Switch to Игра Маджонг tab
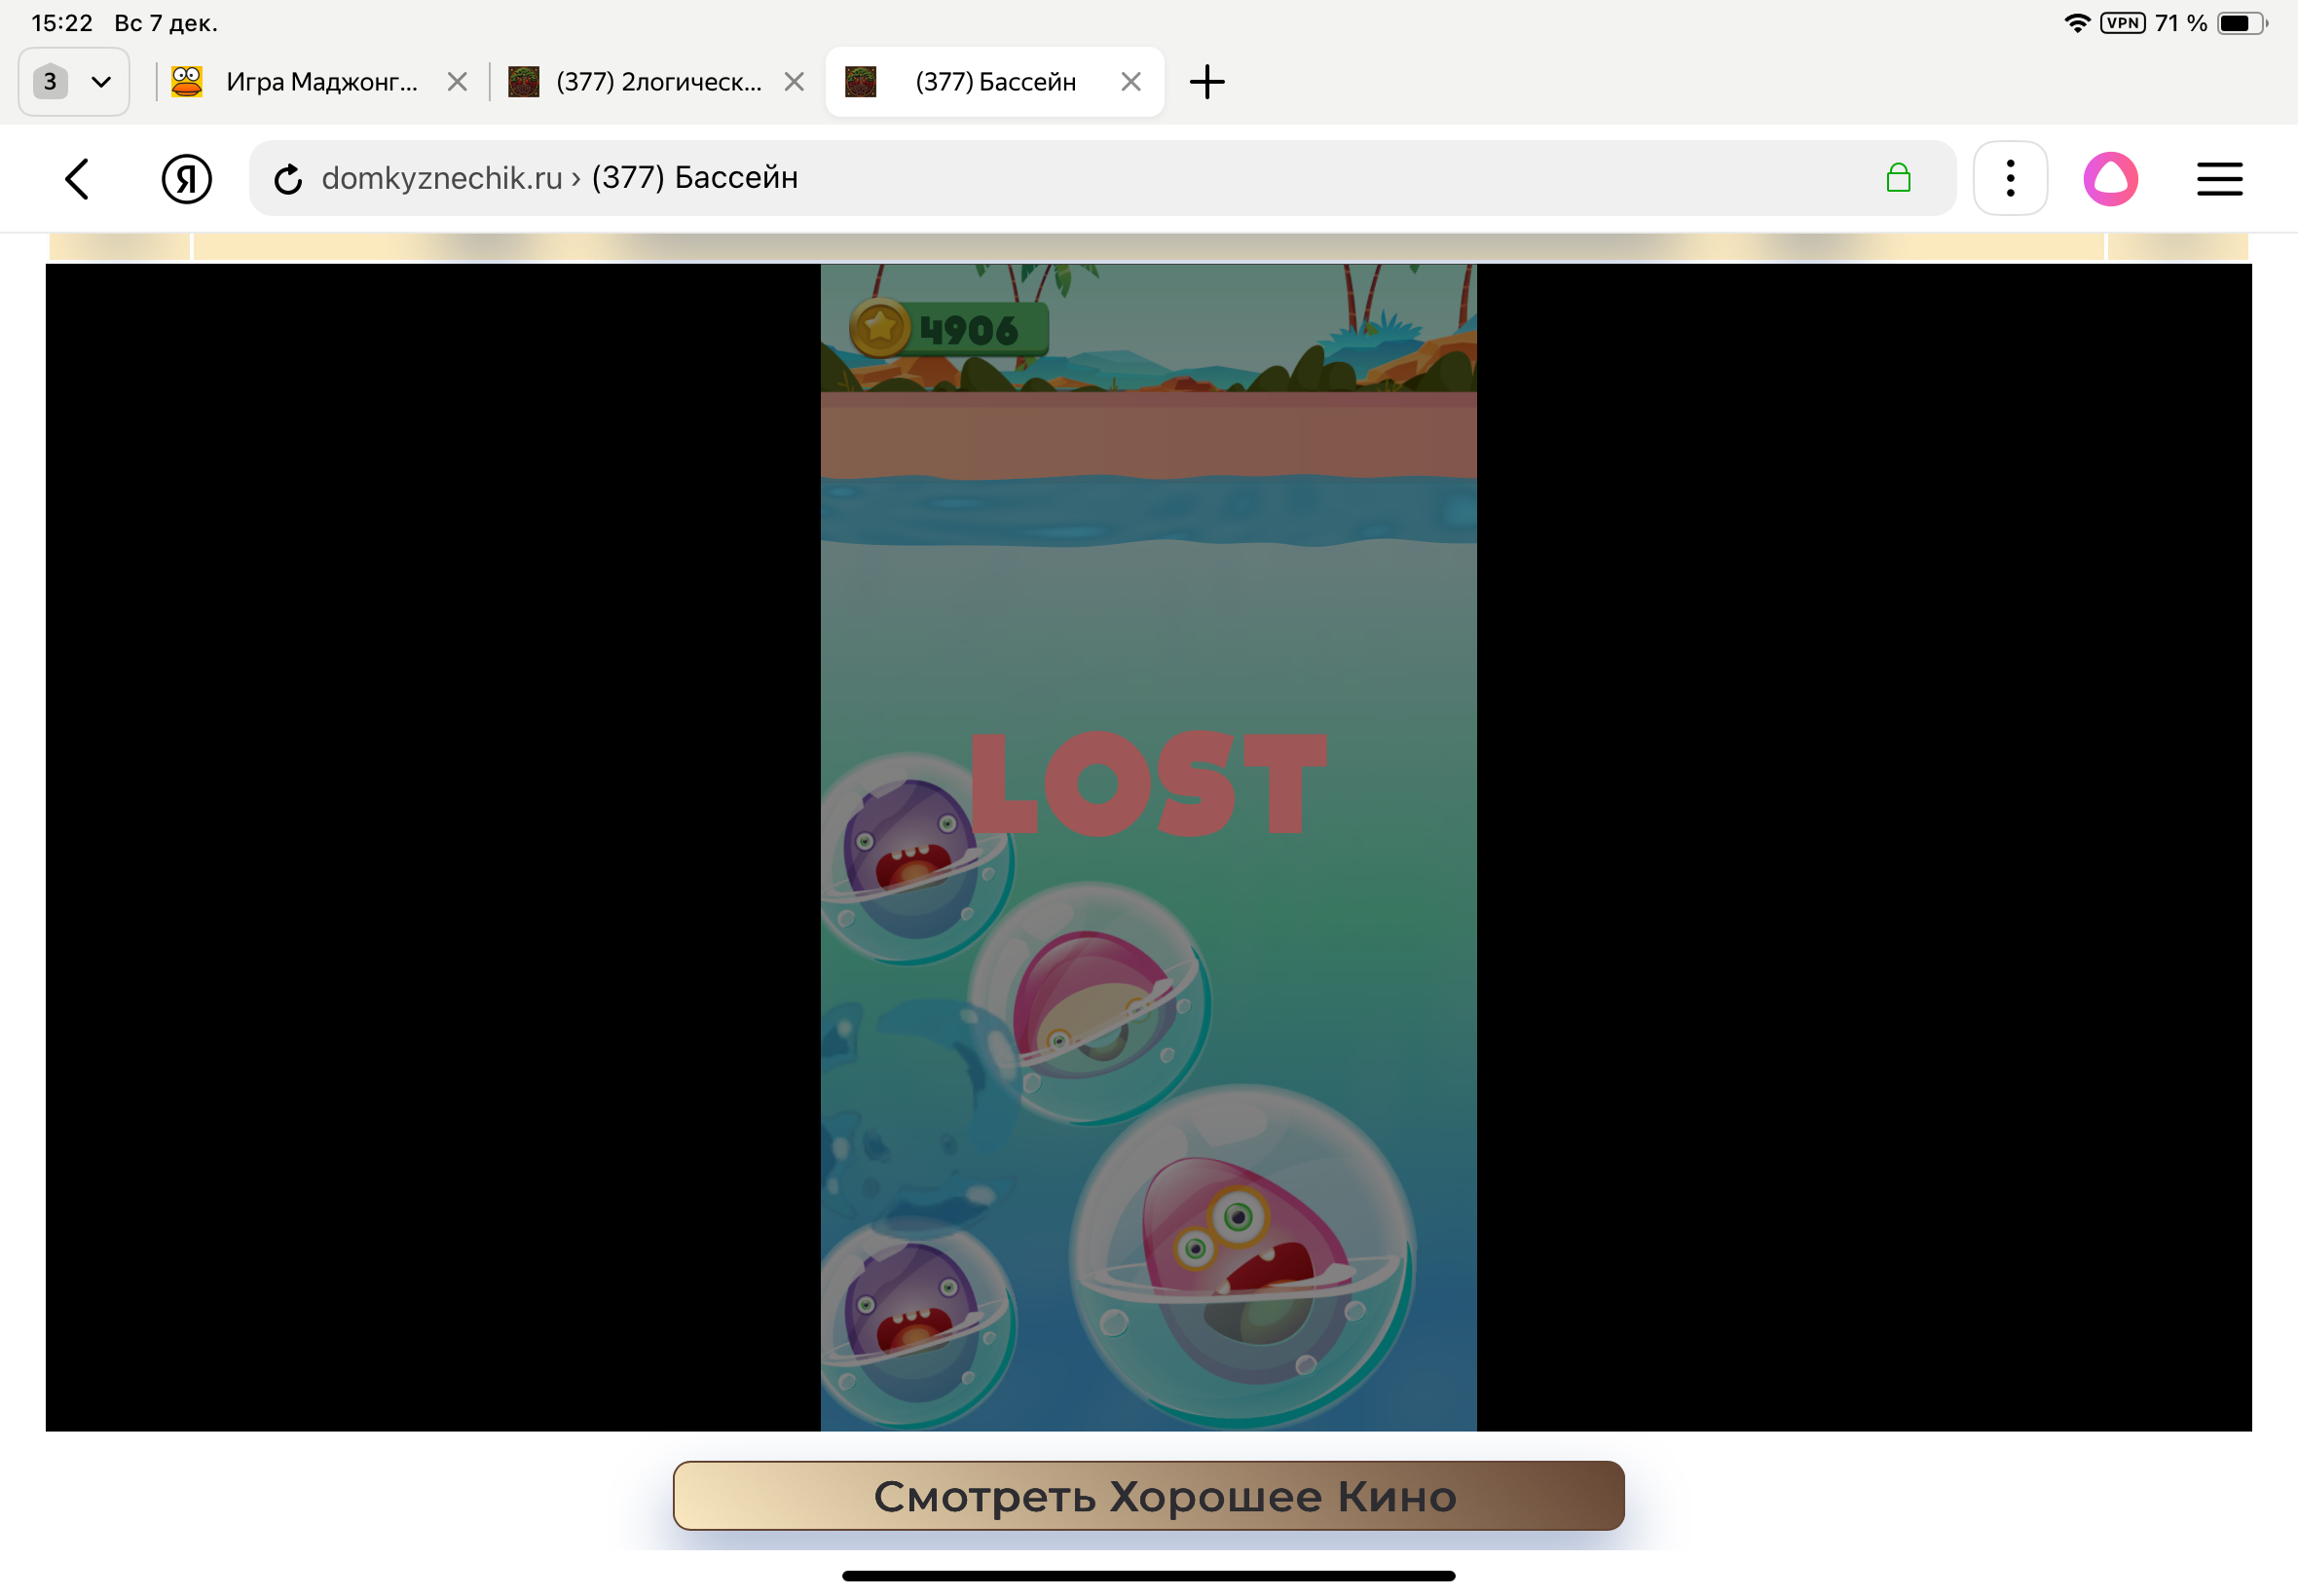The image size is (2298, 1596). [x=320, y=82]
